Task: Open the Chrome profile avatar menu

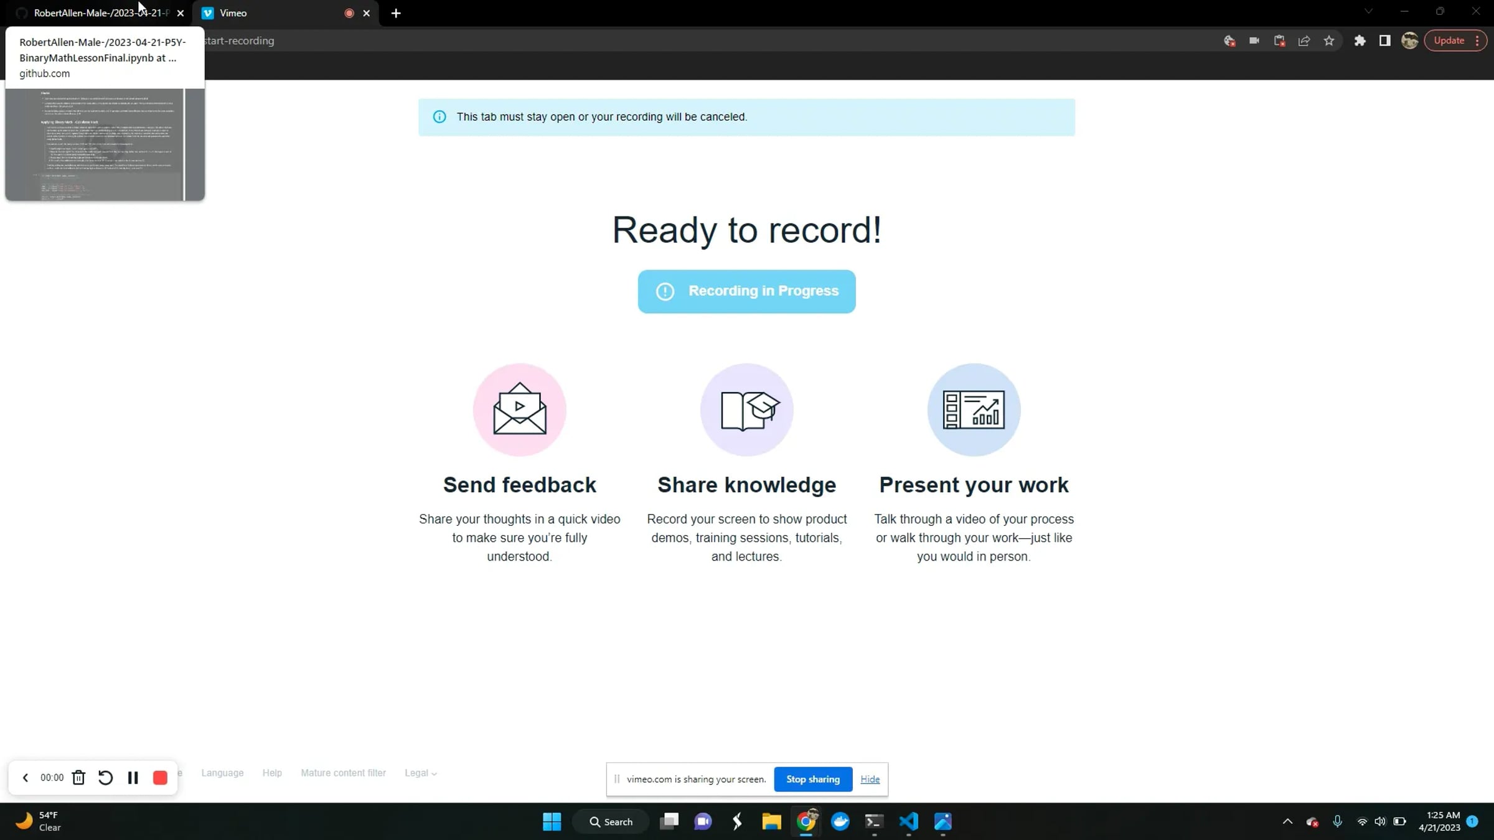Action: tap(1410, 41)
